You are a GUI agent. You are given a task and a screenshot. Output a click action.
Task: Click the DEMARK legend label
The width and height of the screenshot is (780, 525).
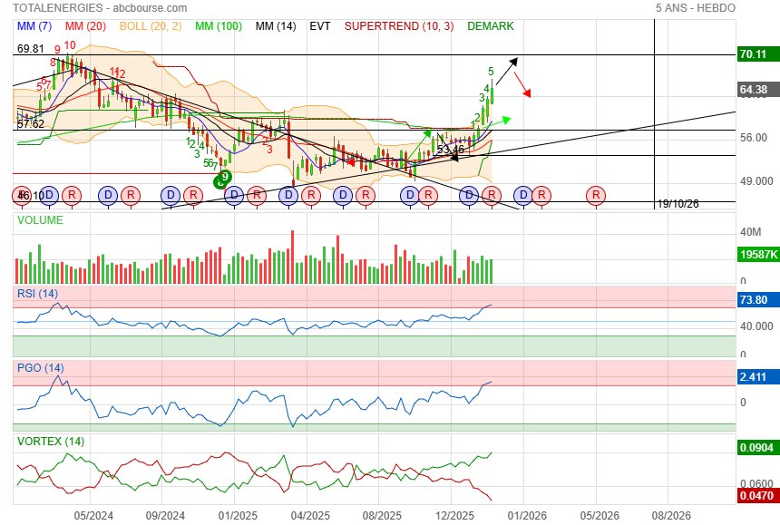[491, 26]
